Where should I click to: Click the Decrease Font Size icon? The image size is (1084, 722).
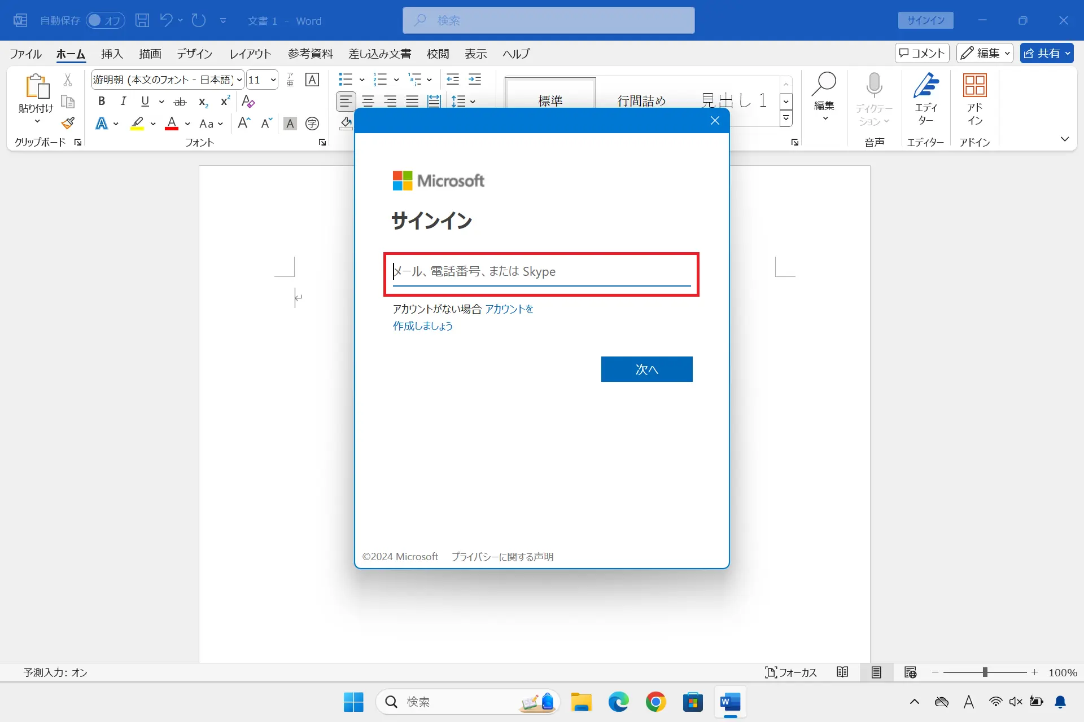pyautogui.click(x=266, y=123)
